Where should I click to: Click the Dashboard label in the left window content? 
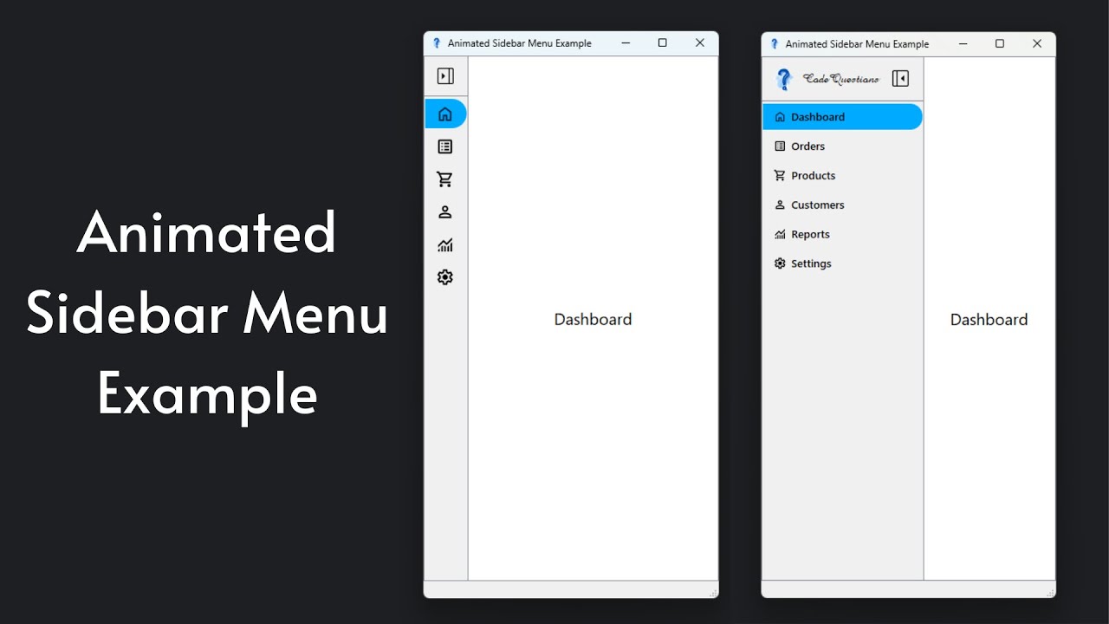point(593,319)
